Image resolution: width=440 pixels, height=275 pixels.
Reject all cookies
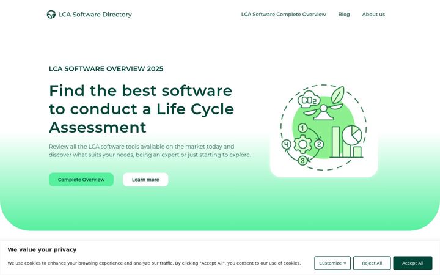(x=372, y=263)
